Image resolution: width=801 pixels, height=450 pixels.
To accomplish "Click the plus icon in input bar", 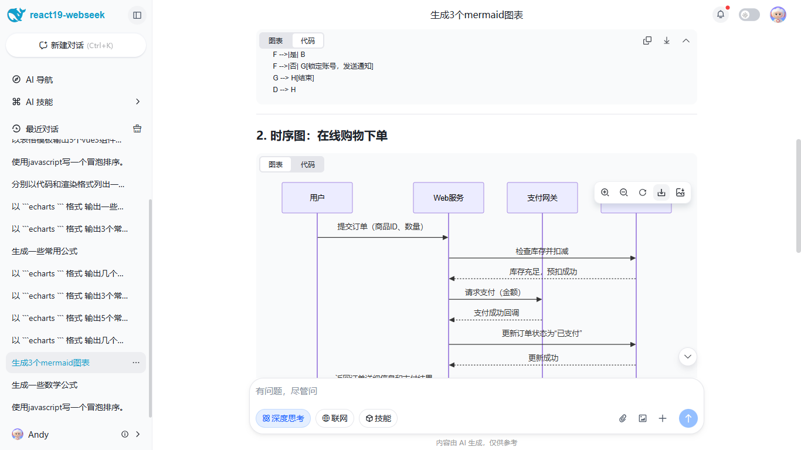I will (663, 418).
